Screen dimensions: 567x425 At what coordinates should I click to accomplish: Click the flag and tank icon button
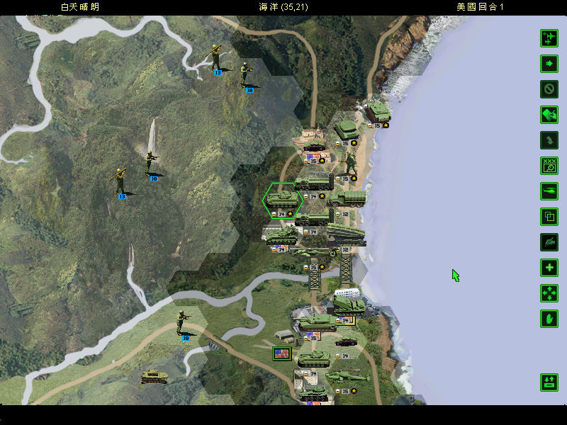tap(549, 115)
